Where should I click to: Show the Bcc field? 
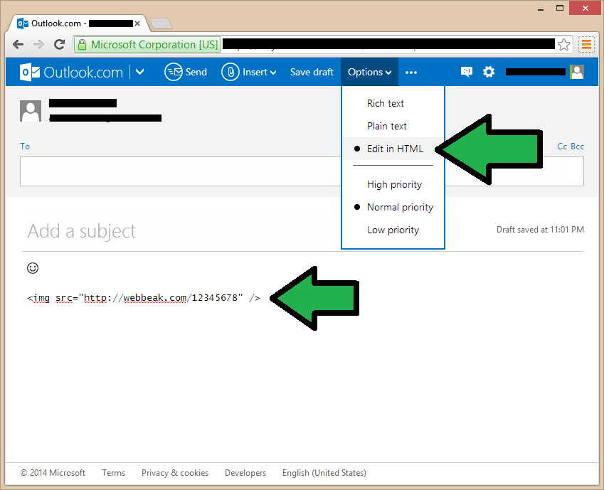click(x=577, y=147)
